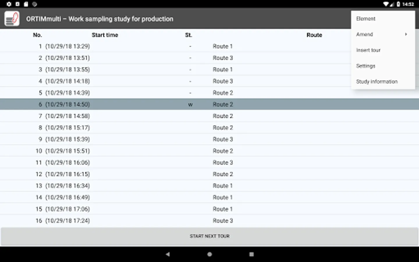The height and width of the screenshot is (262, 419).
Task: Open Settings from the overflow menu
Action: pos(366,66)
